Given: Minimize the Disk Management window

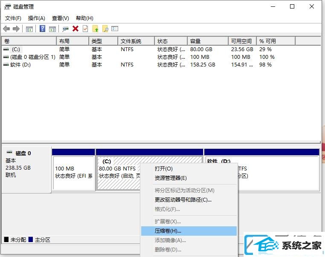Looking at the screenshot, I should (273, 7).
